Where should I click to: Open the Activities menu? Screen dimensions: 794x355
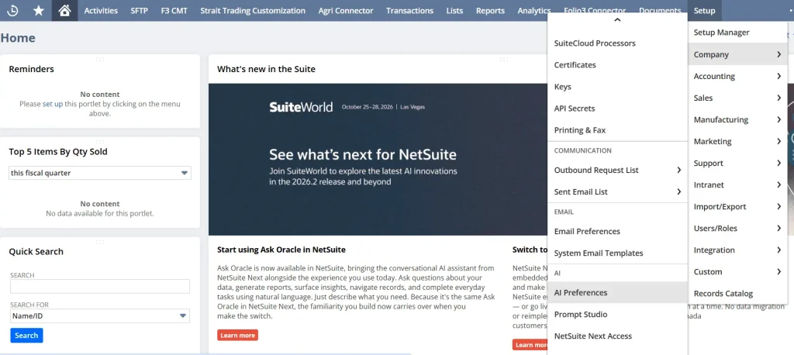click(x=101, y=10)
